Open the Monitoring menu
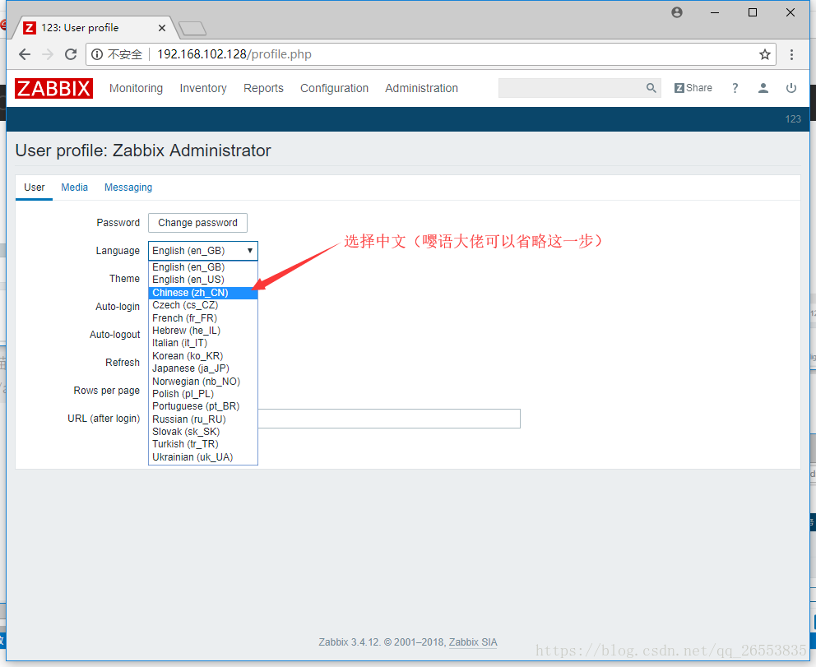This screenshot has width=816, height=667. 136,89
